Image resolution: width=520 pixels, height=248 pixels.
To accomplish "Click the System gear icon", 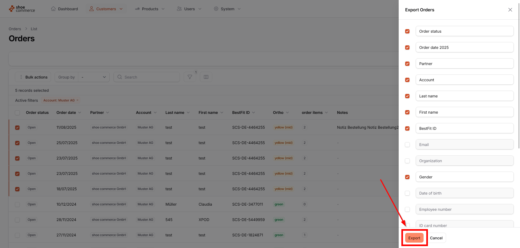I will click(x=216, y=9).
